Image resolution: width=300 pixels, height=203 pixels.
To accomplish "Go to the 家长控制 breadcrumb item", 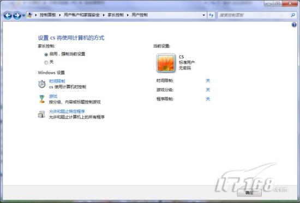I will [116, 15].
